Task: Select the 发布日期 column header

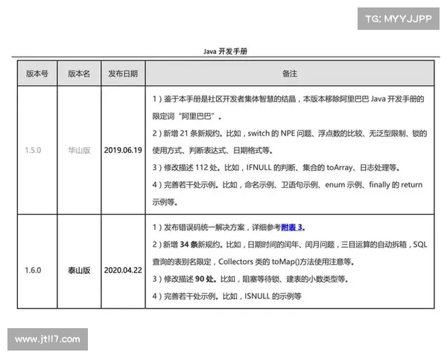Action: pos(123,73)
